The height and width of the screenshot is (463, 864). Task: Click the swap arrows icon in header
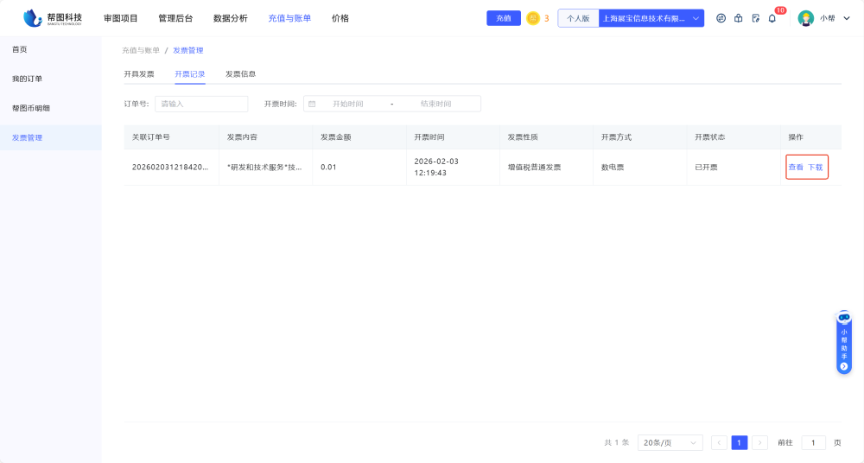(x=721, y=18)
